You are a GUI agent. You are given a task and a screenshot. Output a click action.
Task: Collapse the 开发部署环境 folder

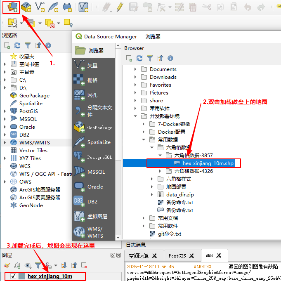(135, 116)
